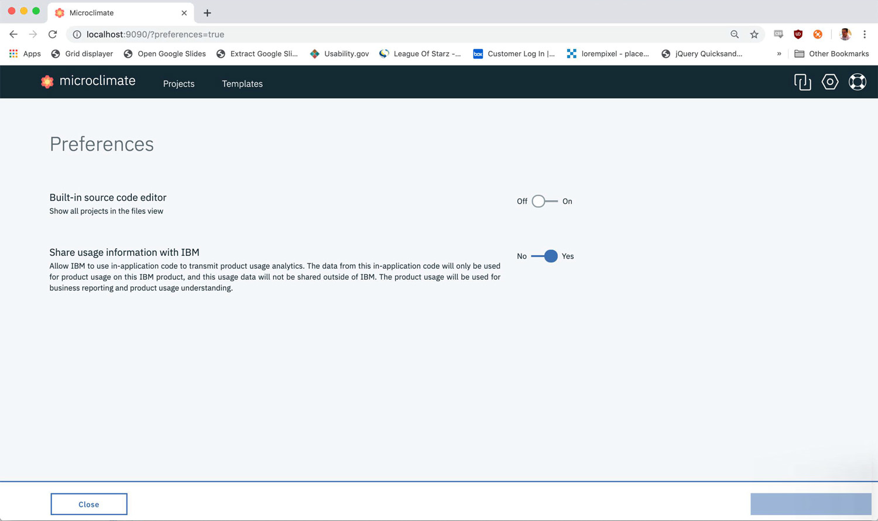Open the Google Apps grid launcher
The height and width of the screenshot is (521, 878).
13,54
